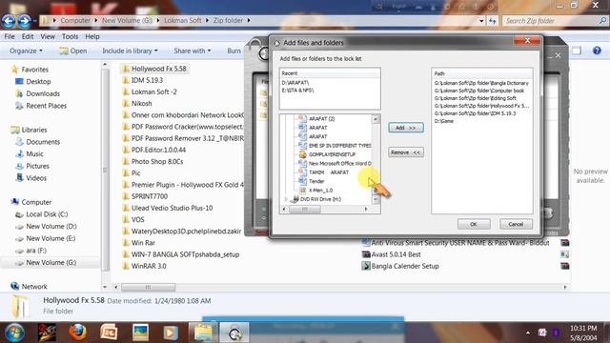This screenshot has width=610, height=343.
Task: Select New Volume (D:) drive
Action: point(51,227)
